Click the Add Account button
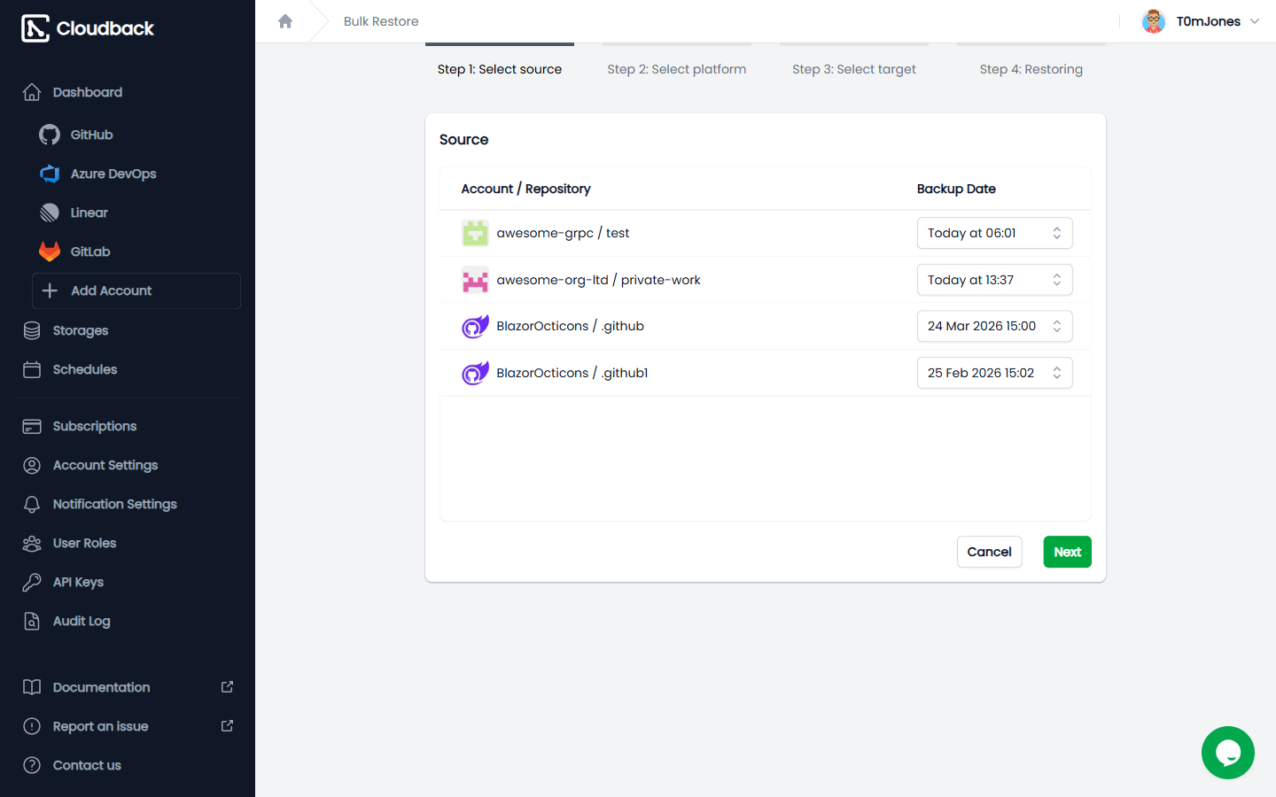The height and width of the screenshot is (797, 1276). pos(136,290)
